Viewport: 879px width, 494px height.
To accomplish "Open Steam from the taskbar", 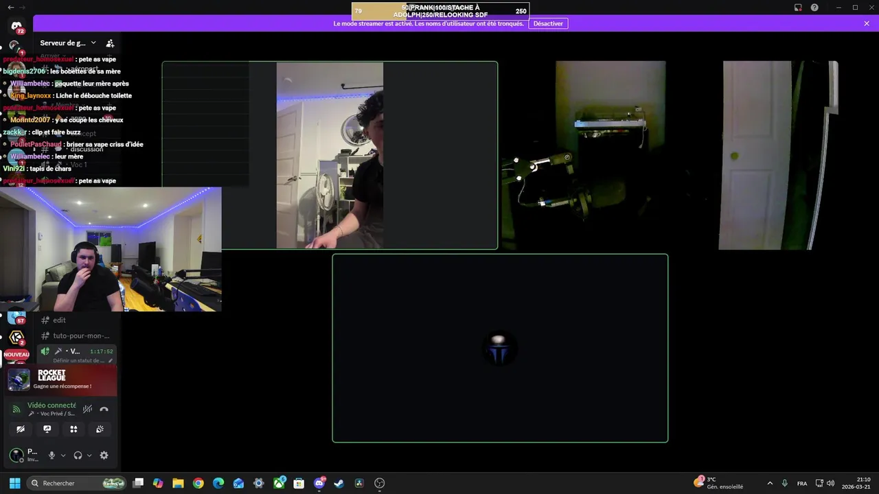I will (x=339, y=483).
